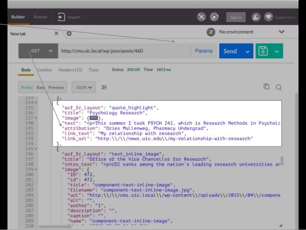306x230 pixels.
Task: Click the interceptor circular icon
Action: click(x=214, y=17)
